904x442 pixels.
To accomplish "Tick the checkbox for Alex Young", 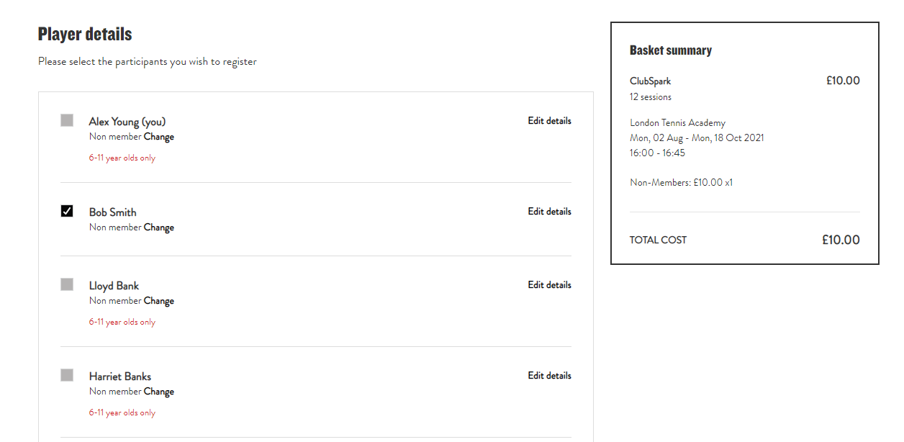I will [67, 120].
